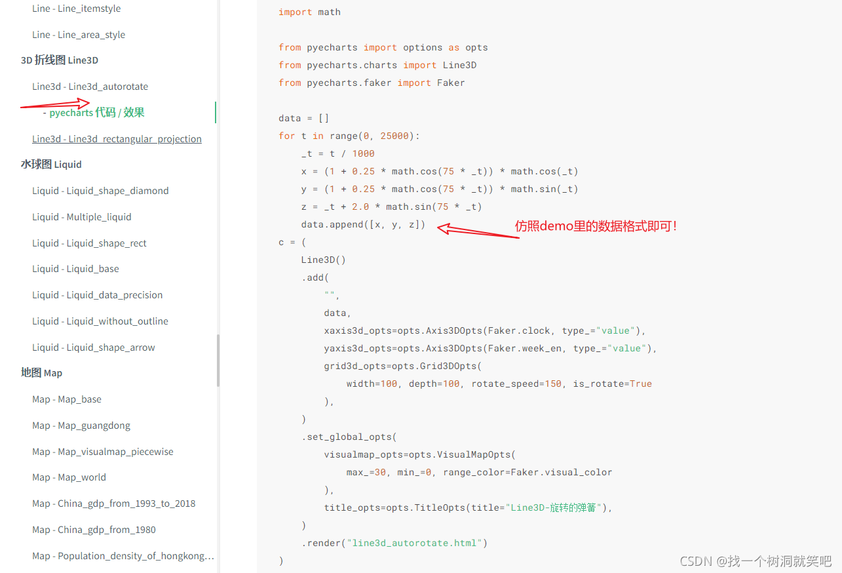
Task: Click the sidebar vertical scrollbar thumb
Action: click(x=218, y=361)
